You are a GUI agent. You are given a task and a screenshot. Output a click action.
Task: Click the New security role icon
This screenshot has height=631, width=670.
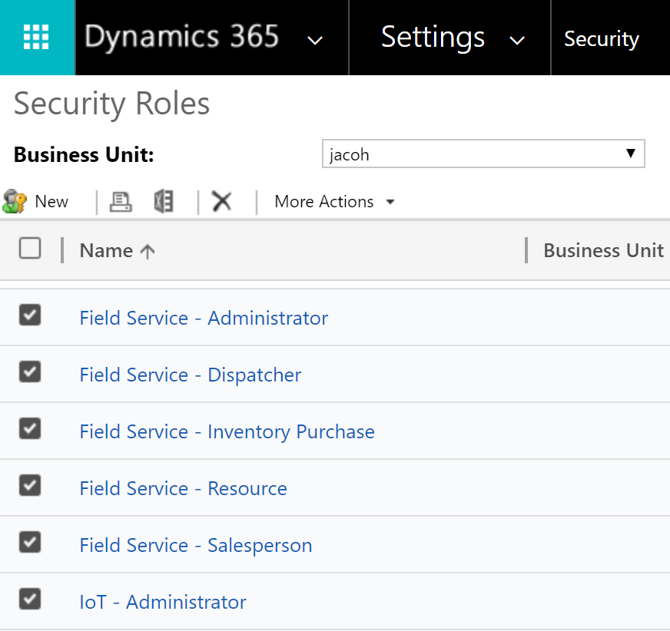[x=15, y=202]
